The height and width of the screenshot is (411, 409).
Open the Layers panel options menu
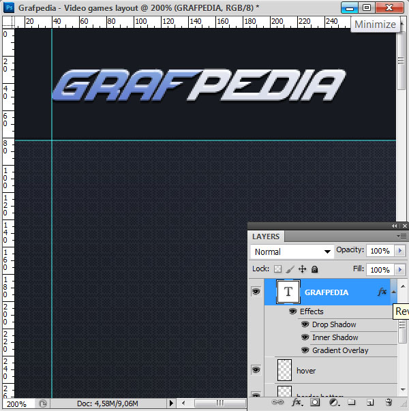pos(402,236)
